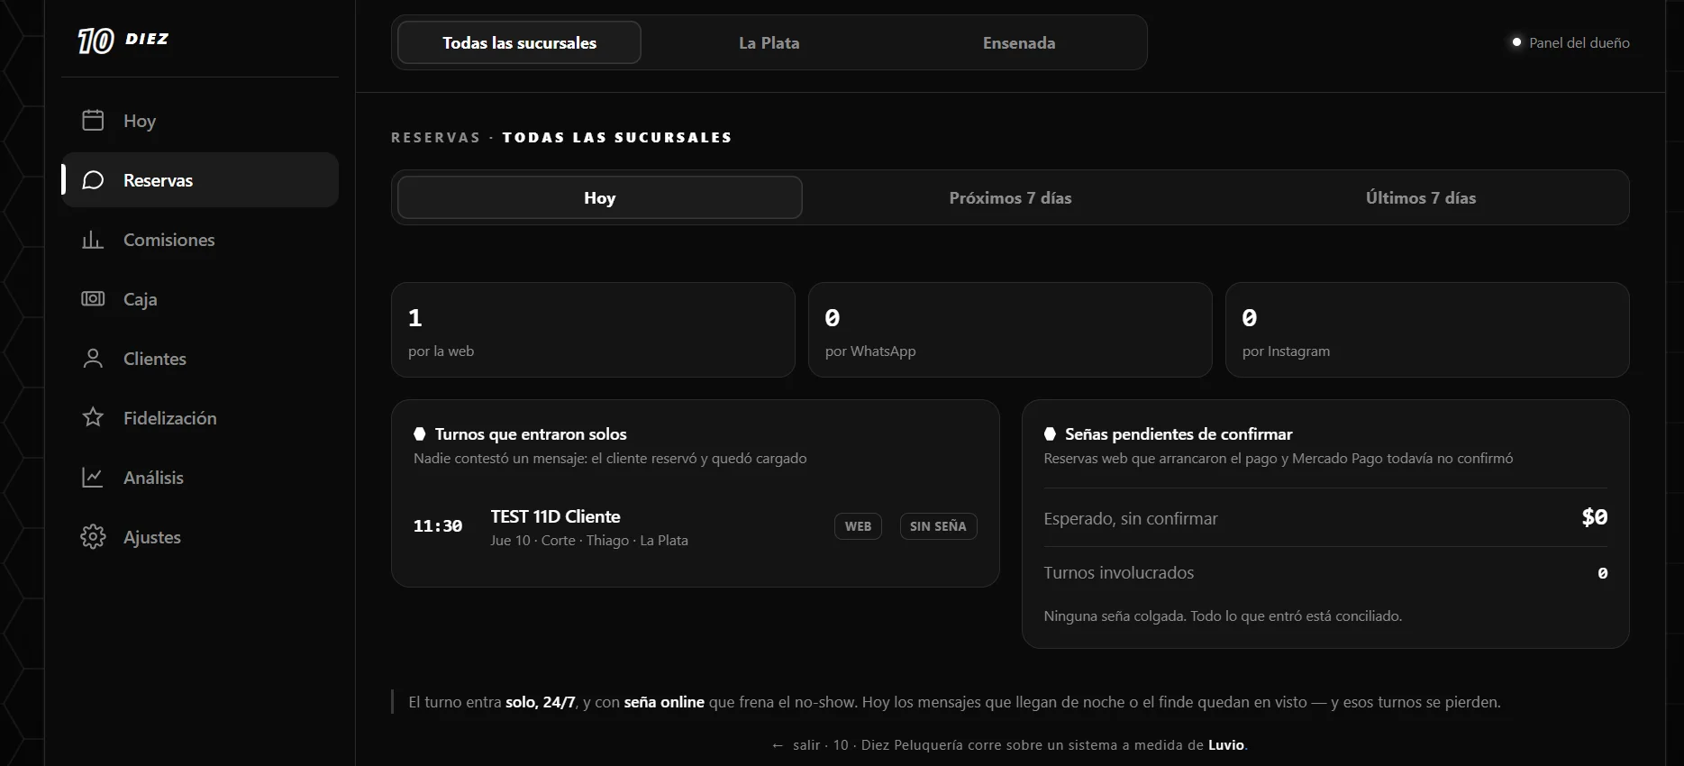Click the gear icon for Ajustes
Image resolution: width=1684 pixels, height=766 pixels.
click(x=93, y=537)
